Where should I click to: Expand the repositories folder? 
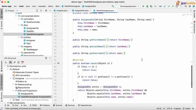19,53
